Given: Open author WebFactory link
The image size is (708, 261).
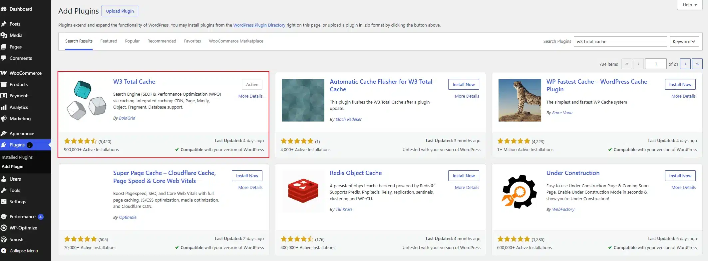Looking at the screenshot, I should [563, 209].
